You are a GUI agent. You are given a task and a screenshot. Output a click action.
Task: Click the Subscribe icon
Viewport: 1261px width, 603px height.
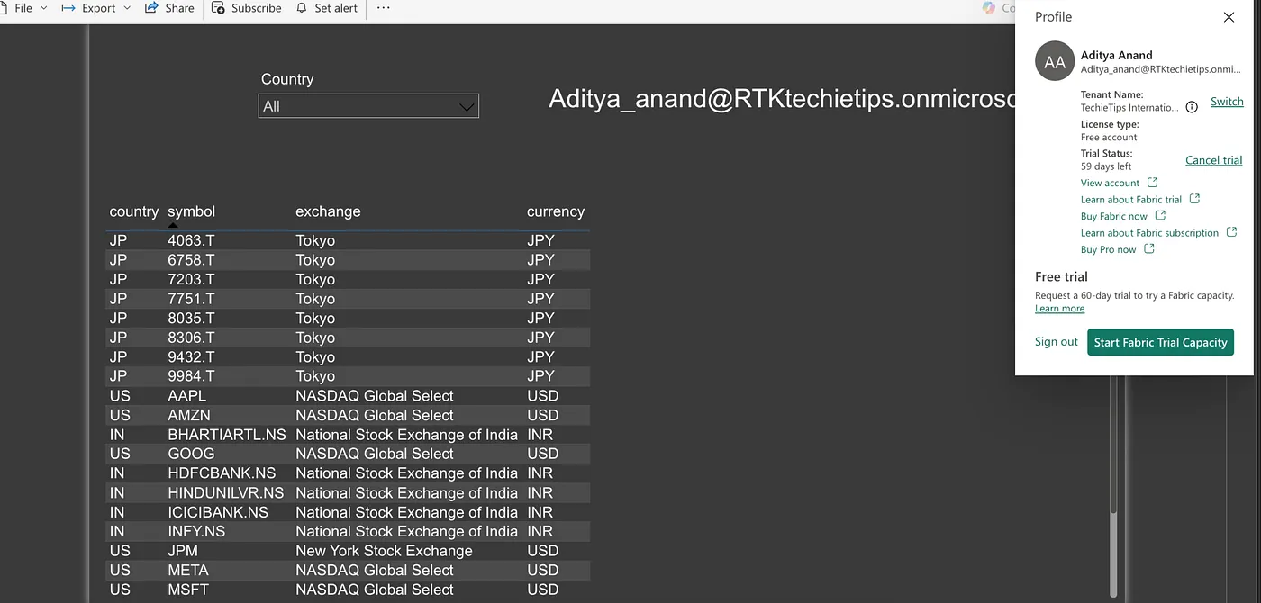[218, 7]
